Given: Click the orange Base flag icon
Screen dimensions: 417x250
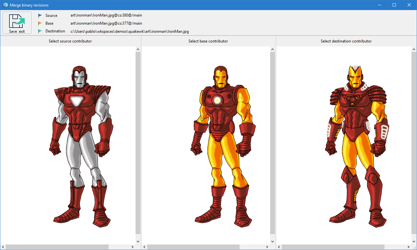Looking at the screenshot, I should click(x=40, y=23).
